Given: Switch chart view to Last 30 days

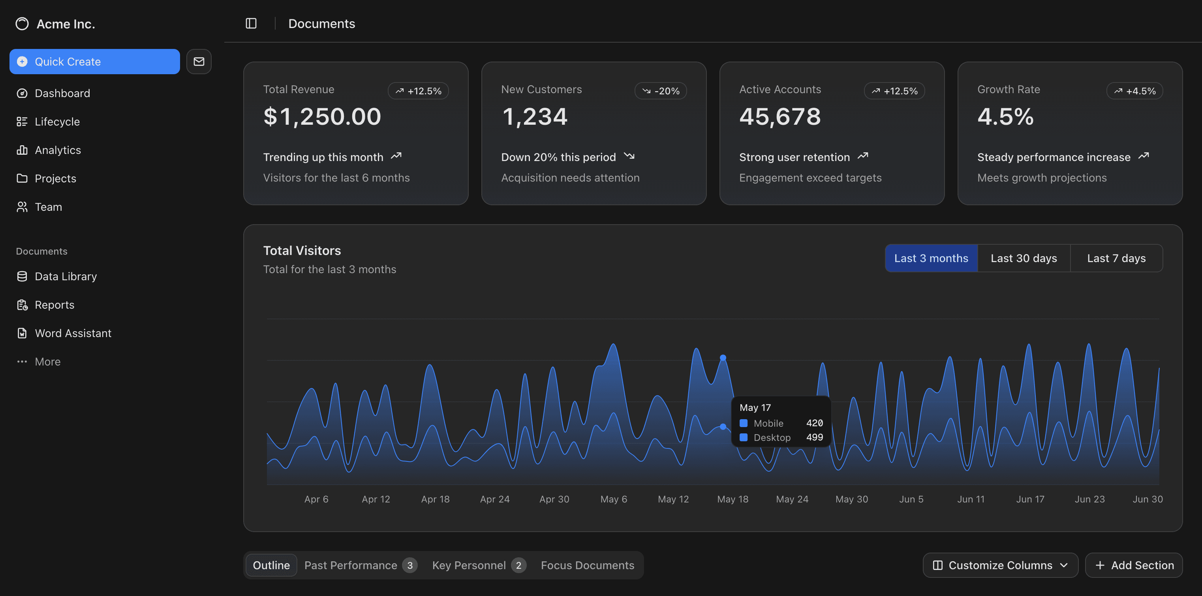Looking at the screenshot, I should 1024,258.
